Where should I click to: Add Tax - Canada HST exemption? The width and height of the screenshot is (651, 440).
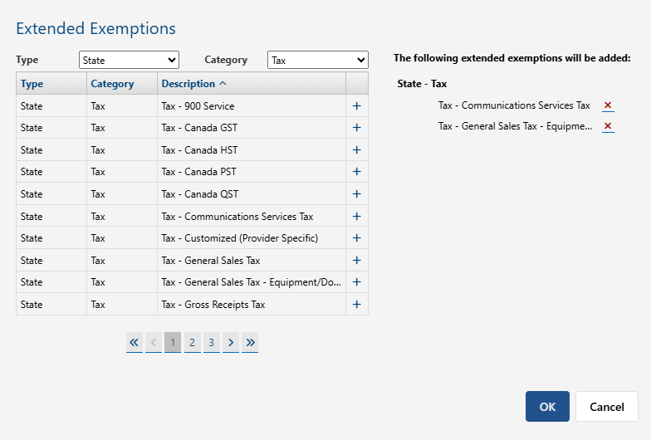[x=357, y=149]
